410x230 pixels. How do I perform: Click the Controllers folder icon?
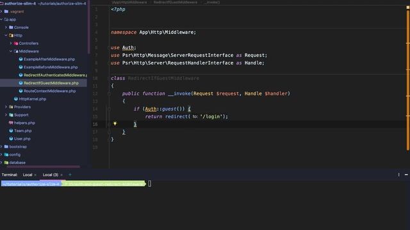pyautogui.click(x=16, y=43)
